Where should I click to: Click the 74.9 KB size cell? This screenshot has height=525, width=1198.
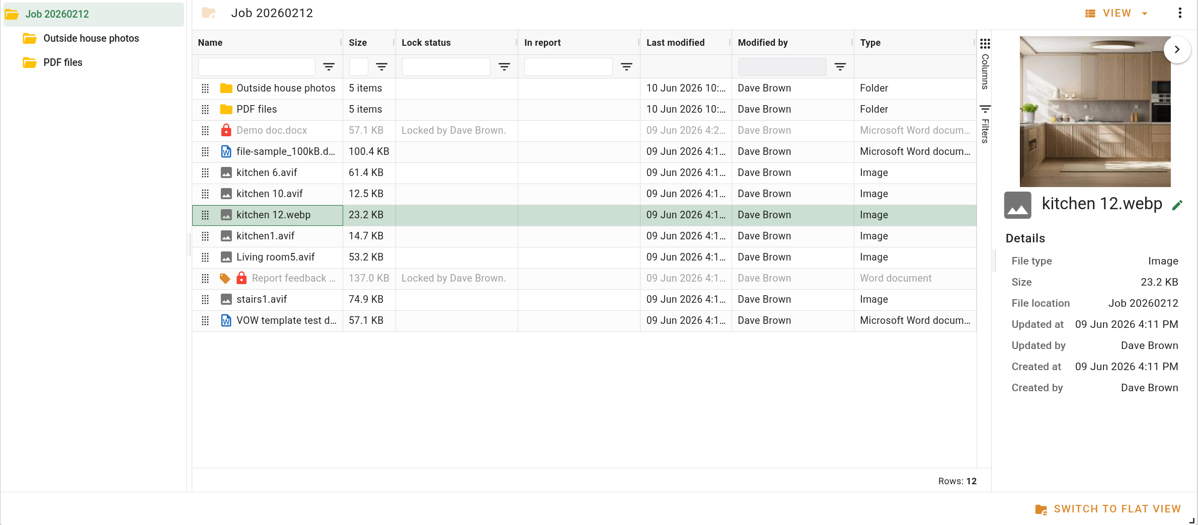(366, 299)
